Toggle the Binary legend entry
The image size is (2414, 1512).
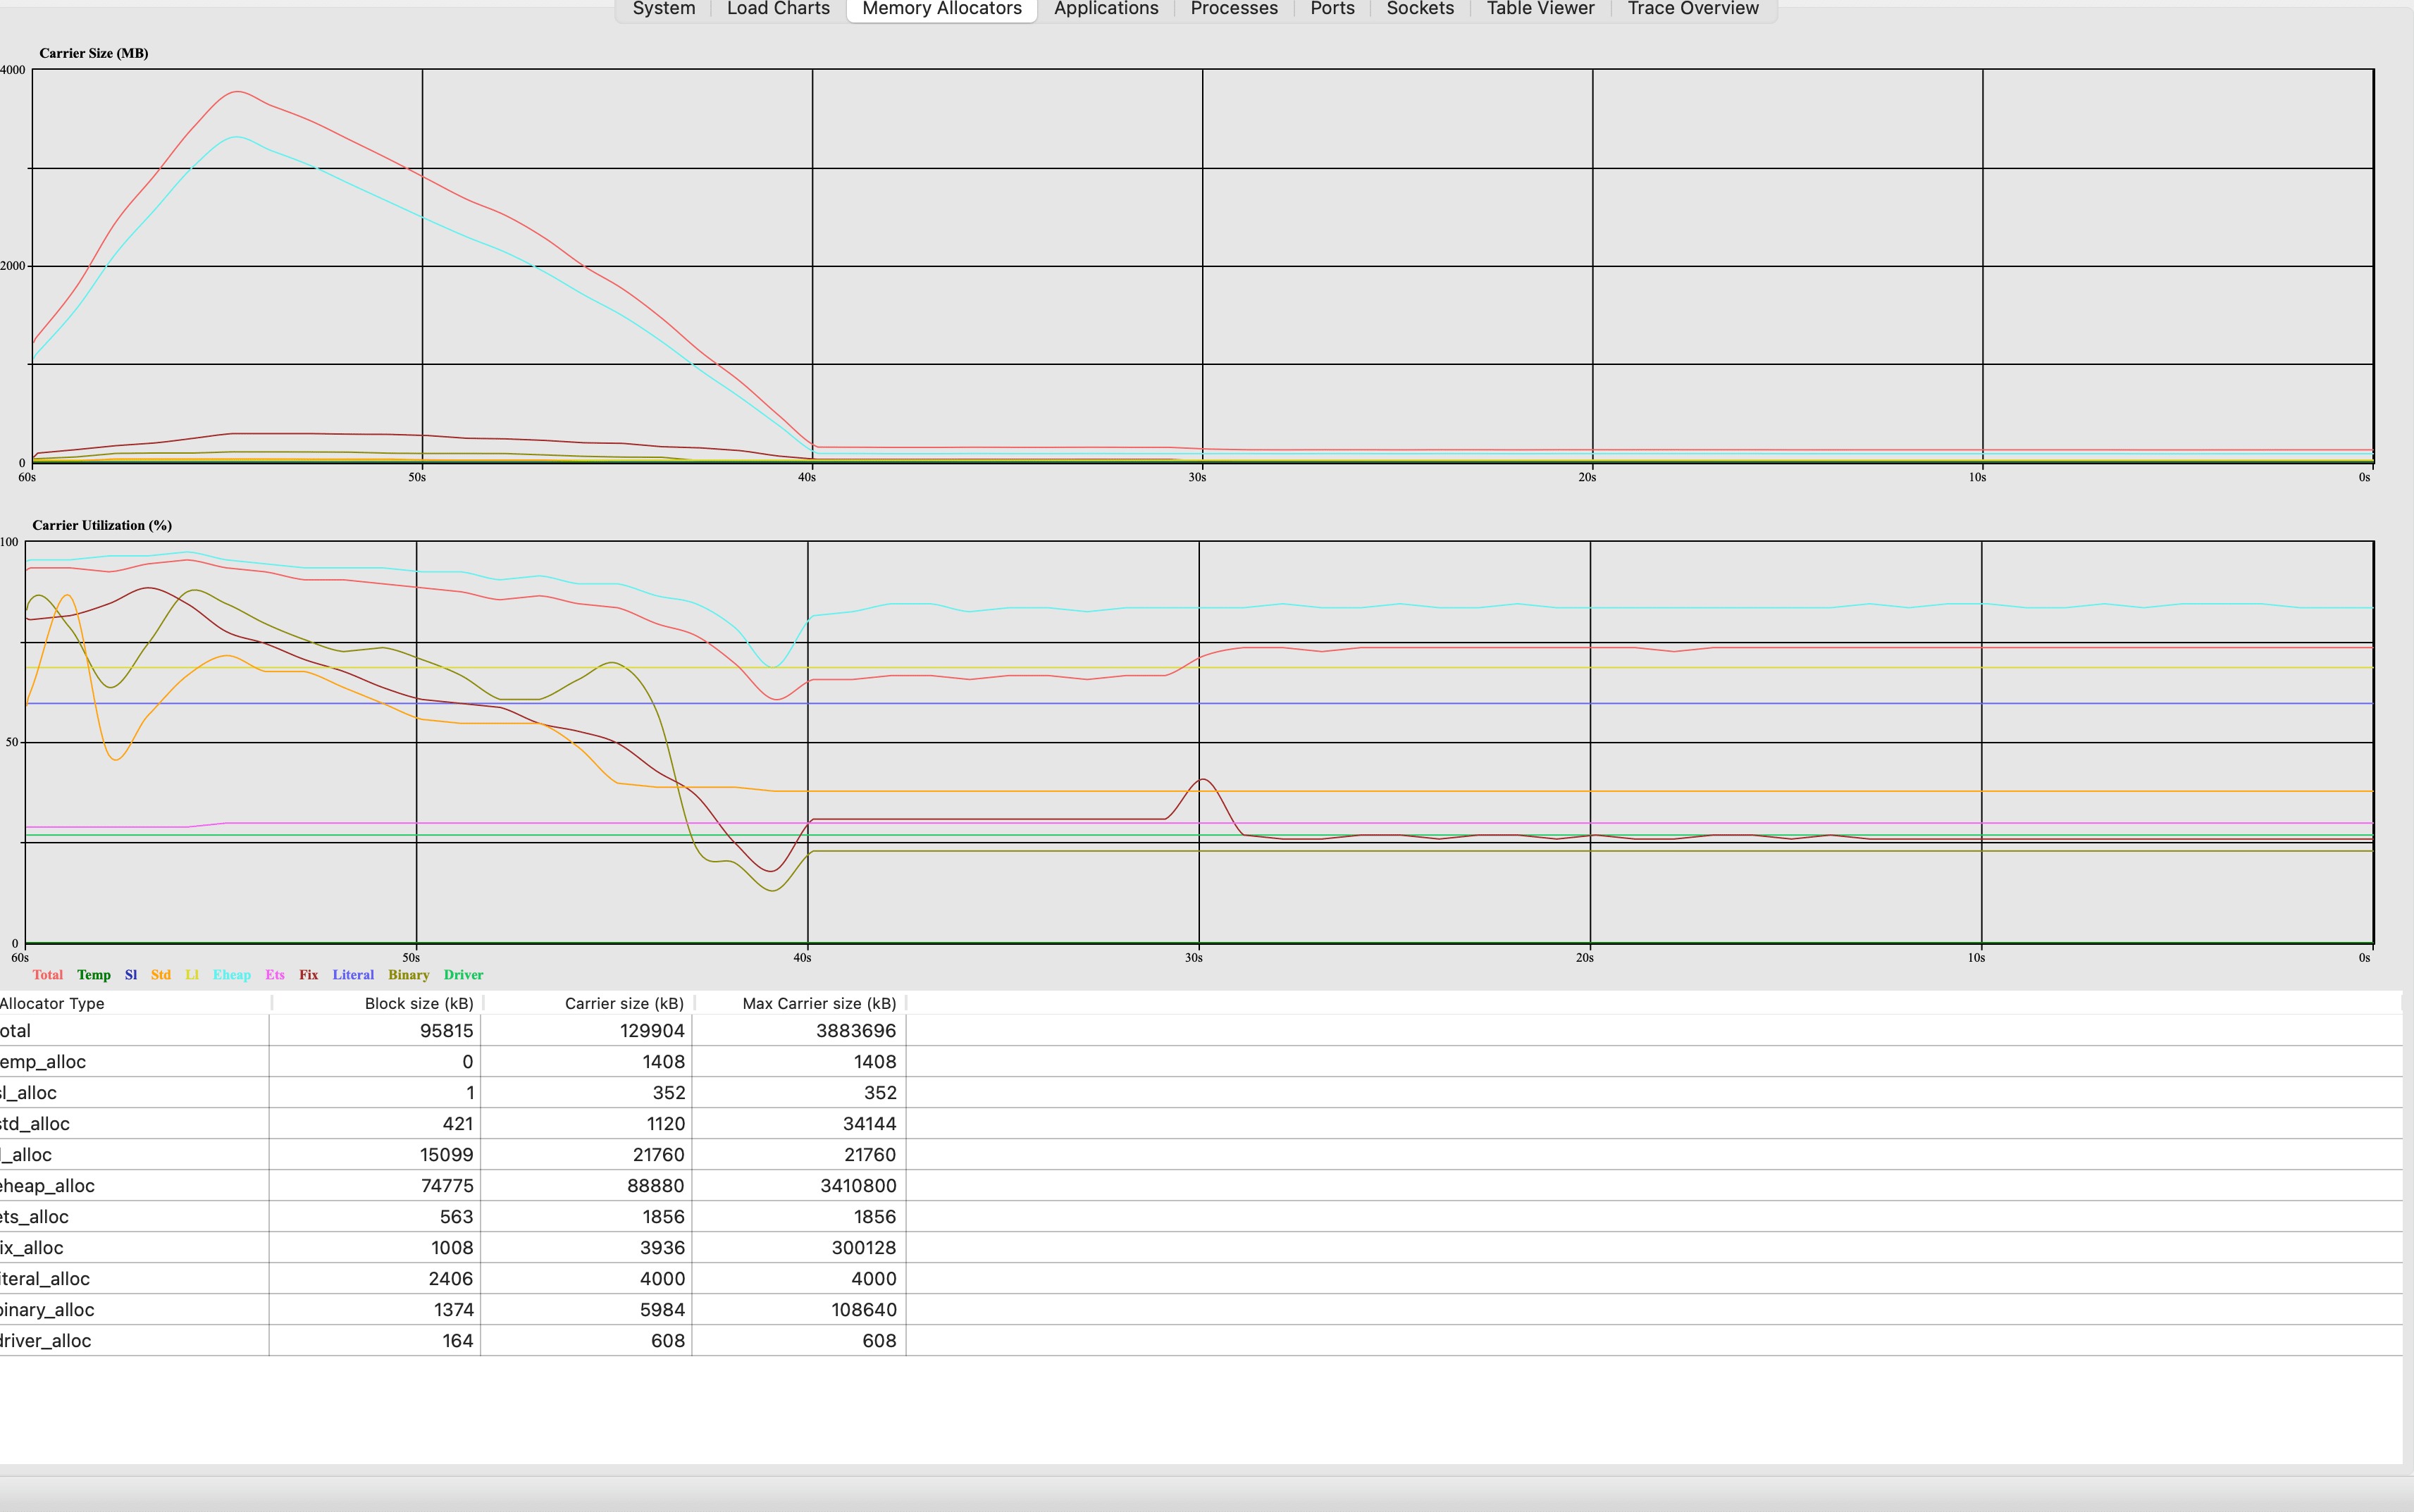point(409,975)
